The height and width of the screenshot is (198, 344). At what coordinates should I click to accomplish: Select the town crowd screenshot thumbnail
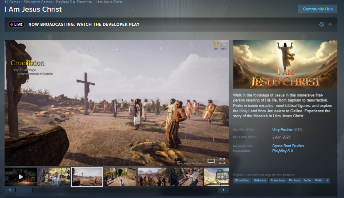[153, 177]
